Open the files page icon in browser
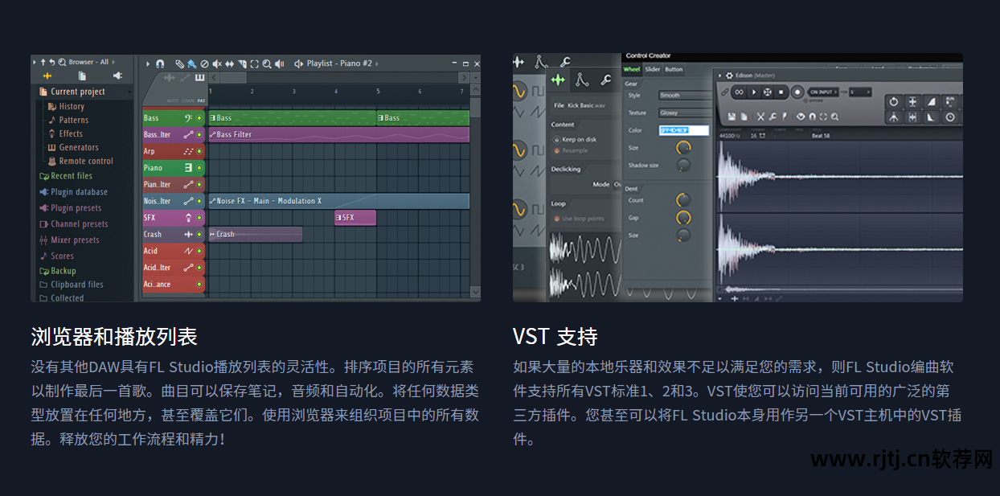This screenshot has height=496, width=1000. click(82, 76)
